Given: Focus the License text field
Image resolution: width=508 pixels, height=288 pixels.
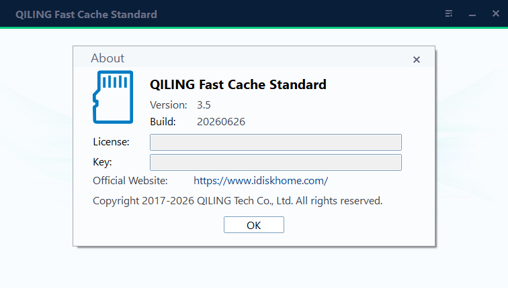Looking at the screenshot, I should click(x=276, y=143).
